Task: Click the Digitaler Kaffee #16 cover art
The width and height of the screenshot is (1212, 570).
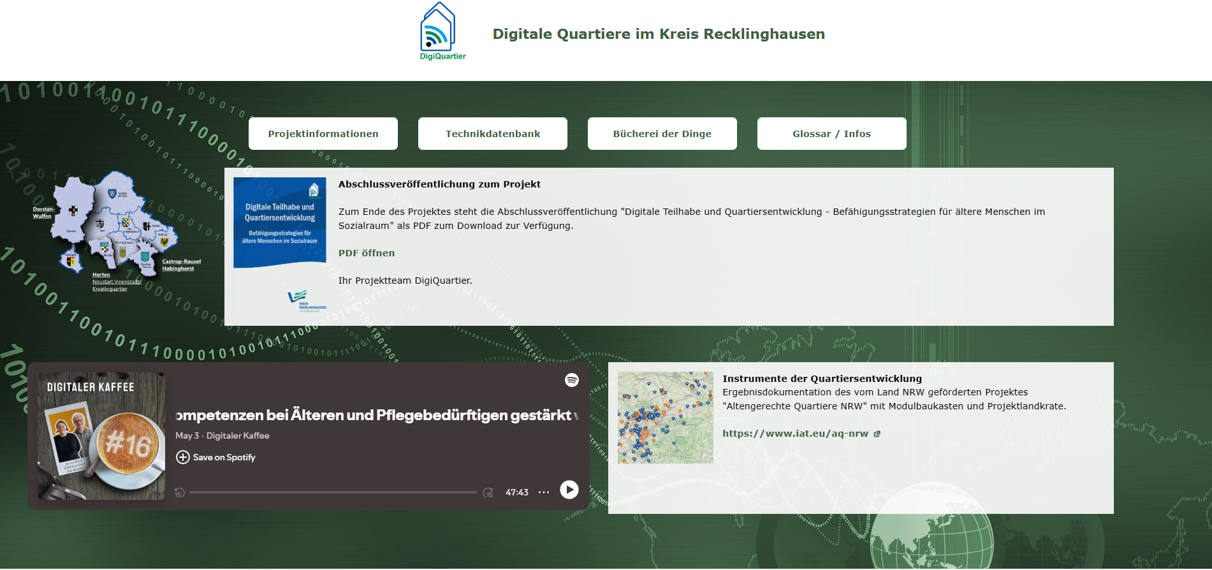Action: (101, 436)
